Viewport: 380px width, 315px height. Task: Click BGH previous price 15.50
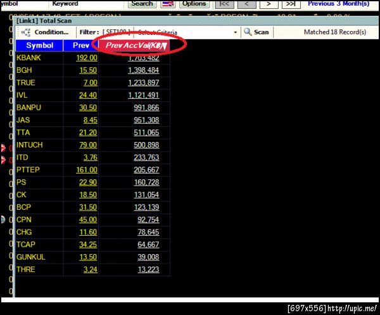pyautogui.click(x=88, y=70)
